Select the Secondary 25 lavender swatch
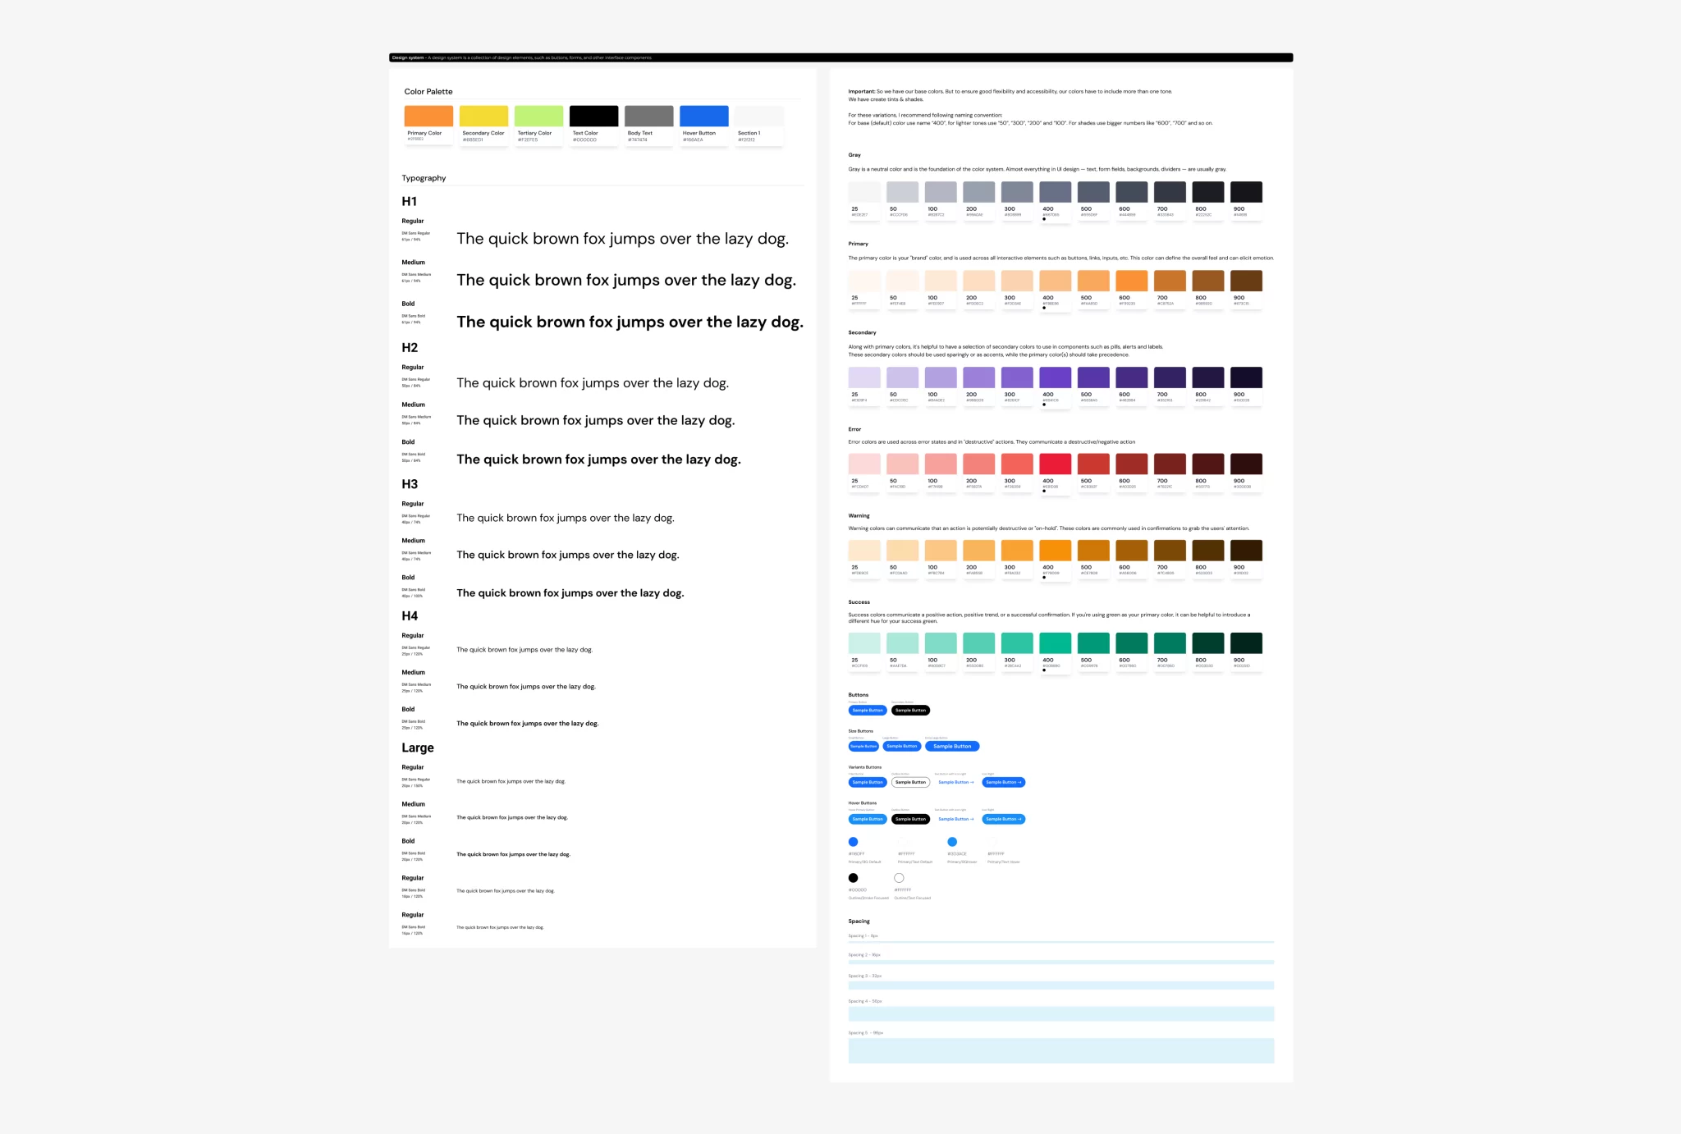The height and width of the screenshot is (1134, 1681). 864,377
